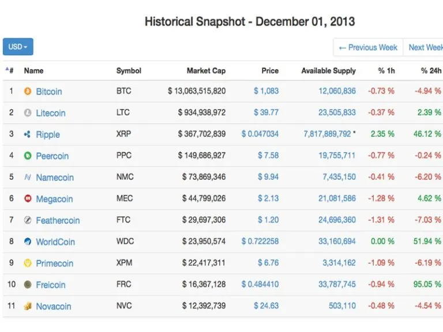Click Peercoin supply 19,755,711
The image size is (443, 332).
coord(337,155)
